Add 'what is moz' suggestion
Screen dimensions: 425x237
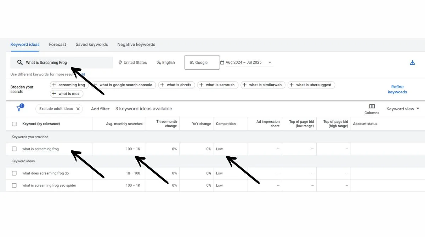67,94
